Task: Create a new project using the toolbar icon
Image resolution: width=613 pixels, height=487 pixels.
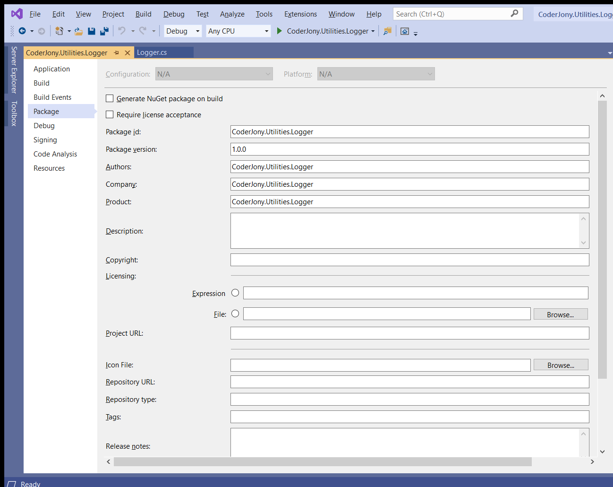Action: point(59,31)
